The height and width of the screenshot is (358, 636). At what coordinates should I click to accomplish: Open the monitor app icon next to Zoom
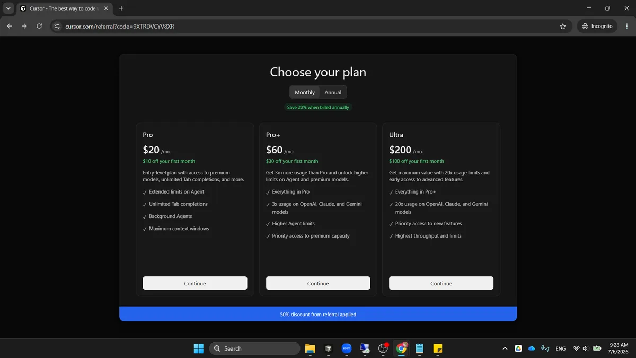click(365, 348)
